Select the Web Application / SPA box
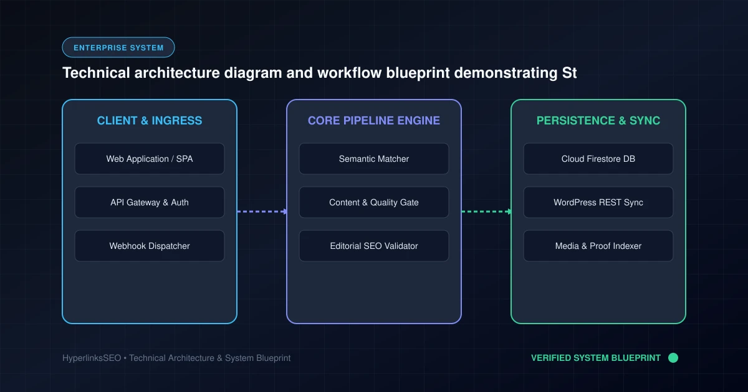Screen dimensions: 748x392 tap(150, 159)
